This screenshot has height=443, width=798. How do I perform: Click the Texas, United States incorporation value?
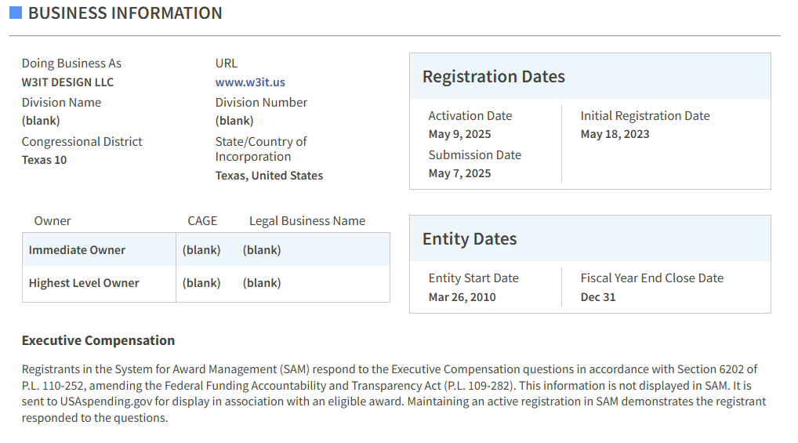269,176
